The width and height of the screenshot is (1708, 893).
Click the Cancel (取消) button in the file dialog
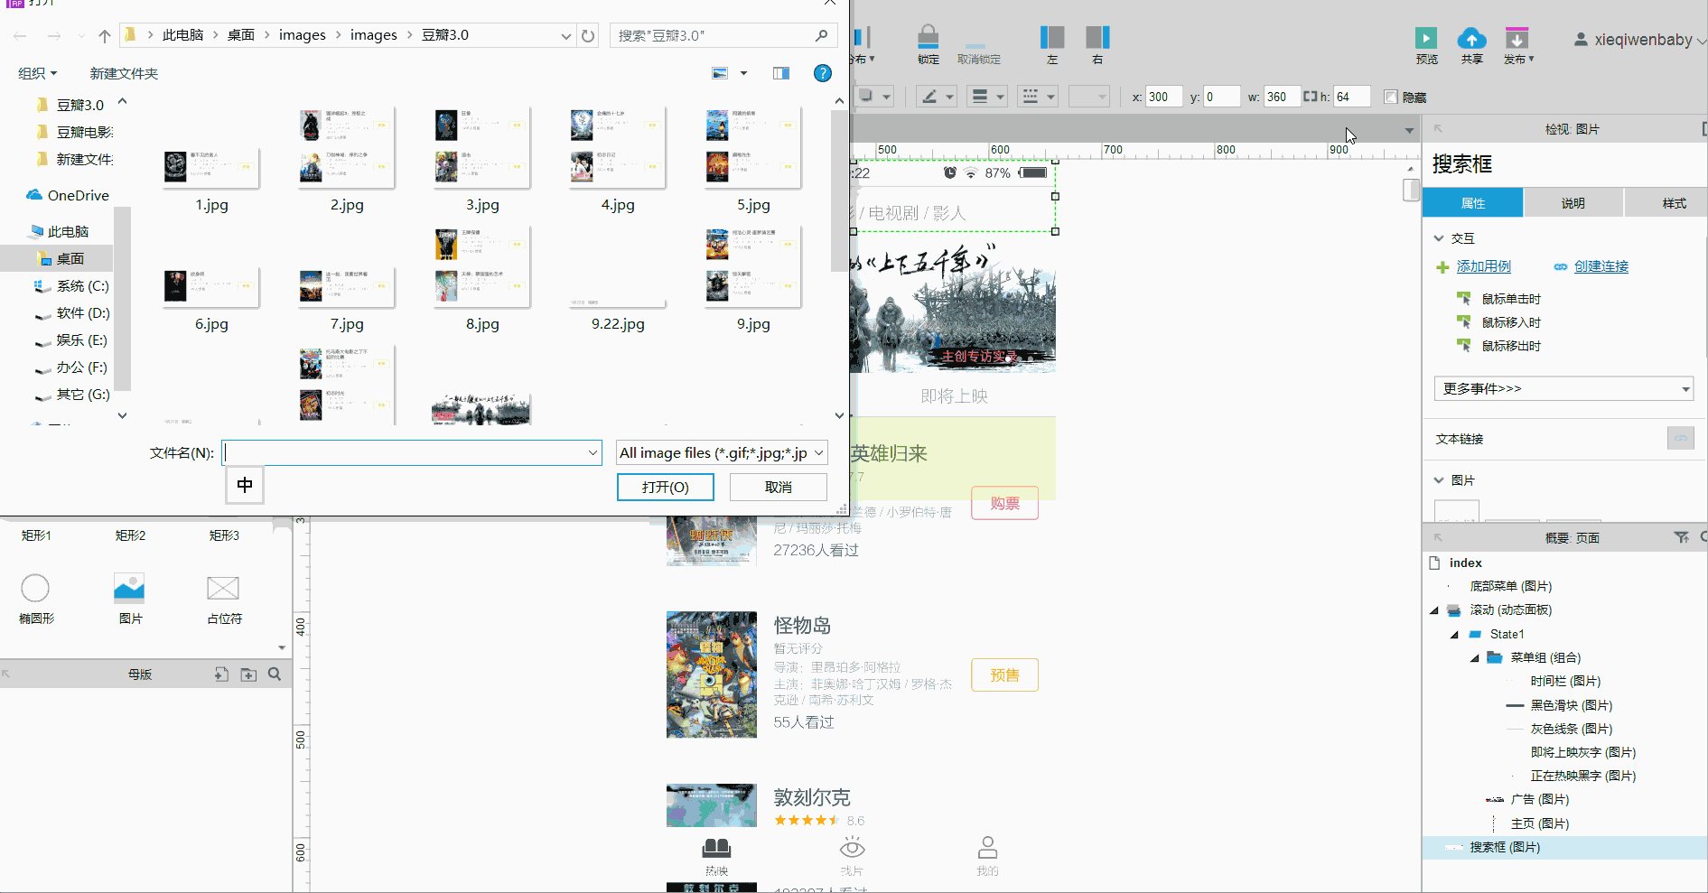779,487
